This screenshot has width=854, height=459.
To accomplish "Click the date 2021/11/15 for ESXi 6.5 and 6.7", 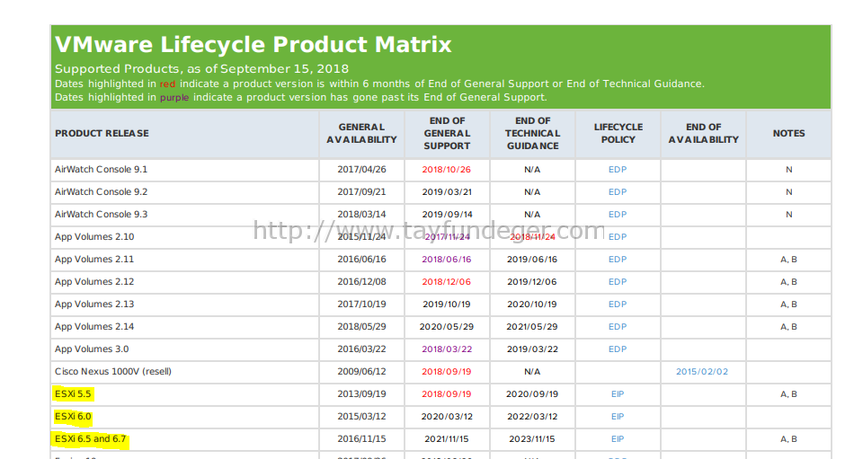I will tap(447, 439).
